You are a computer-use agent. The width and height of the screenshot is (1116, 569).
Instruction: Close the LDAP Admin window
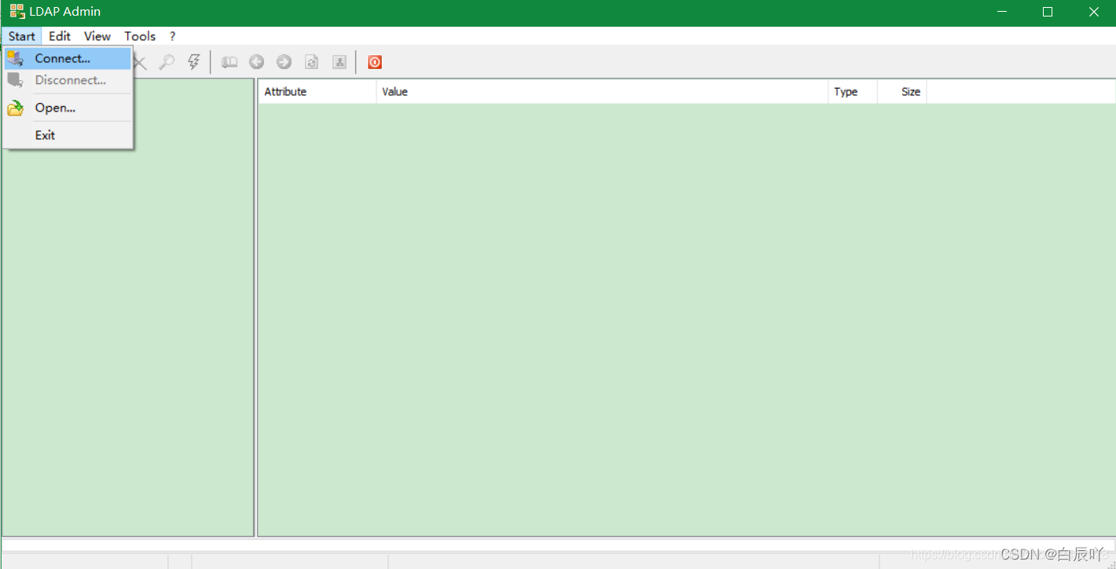coord(1093,12)
